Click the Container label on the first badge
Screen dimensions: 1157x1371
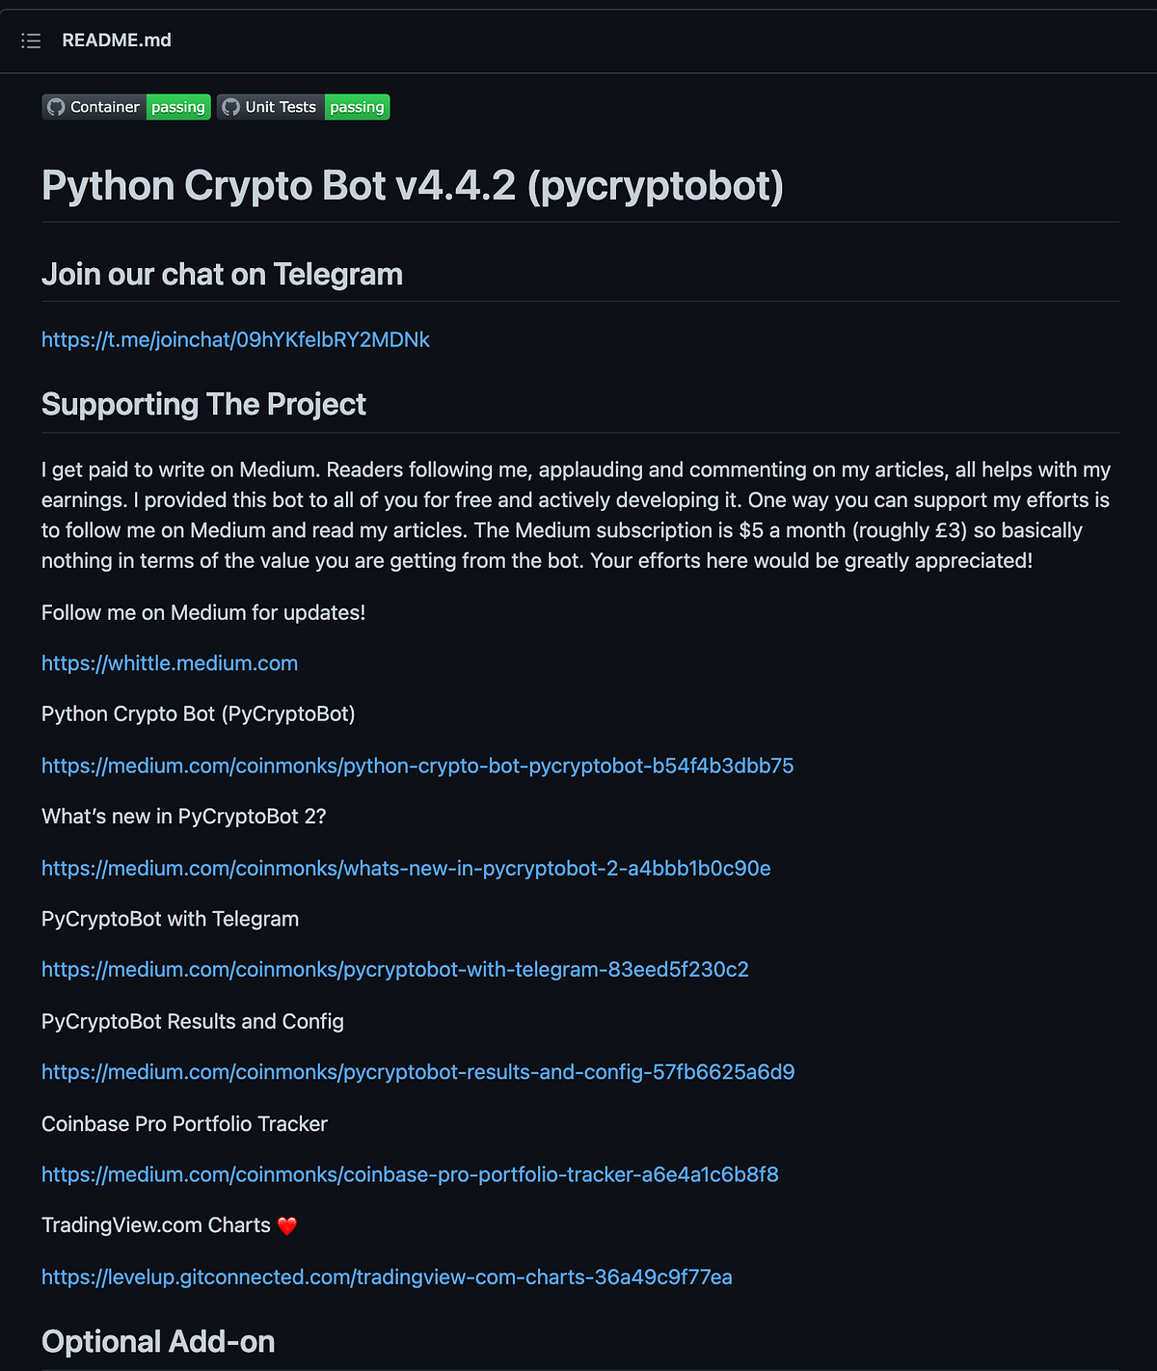106,107
